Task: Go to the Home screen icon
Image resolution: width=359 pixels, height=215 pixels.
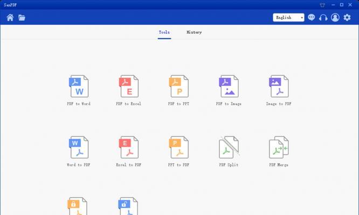Action: coord(10,18)
